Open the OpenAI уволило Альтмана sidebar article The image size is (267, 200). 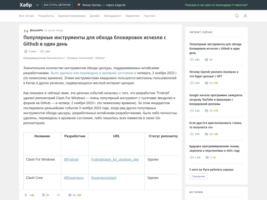point(214,74)
